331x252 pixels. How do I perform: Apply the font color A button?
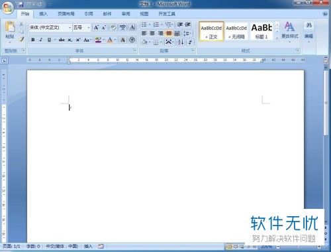110,40
